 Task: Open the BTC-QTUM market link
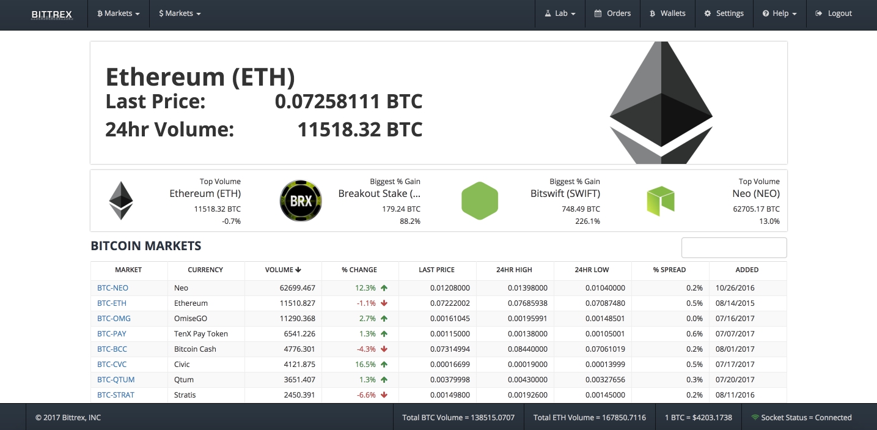click(x=116, y=379)
